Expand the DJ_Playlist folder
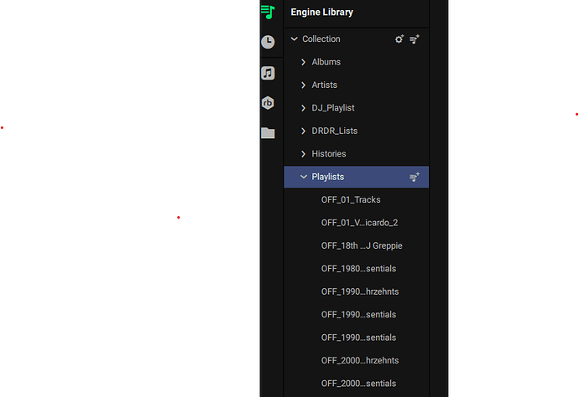This screenshot has height=397, width=579. click(x=303, y=108)
